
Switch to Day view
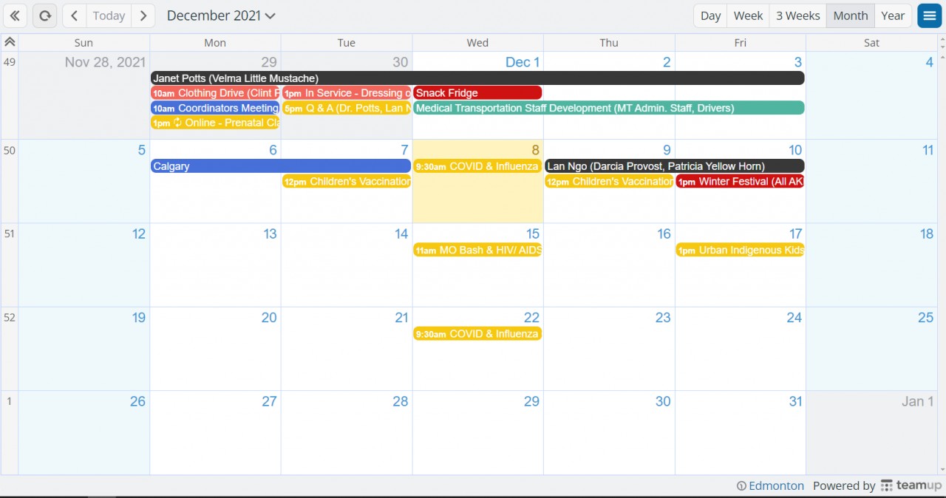click(x=710, y=16)
